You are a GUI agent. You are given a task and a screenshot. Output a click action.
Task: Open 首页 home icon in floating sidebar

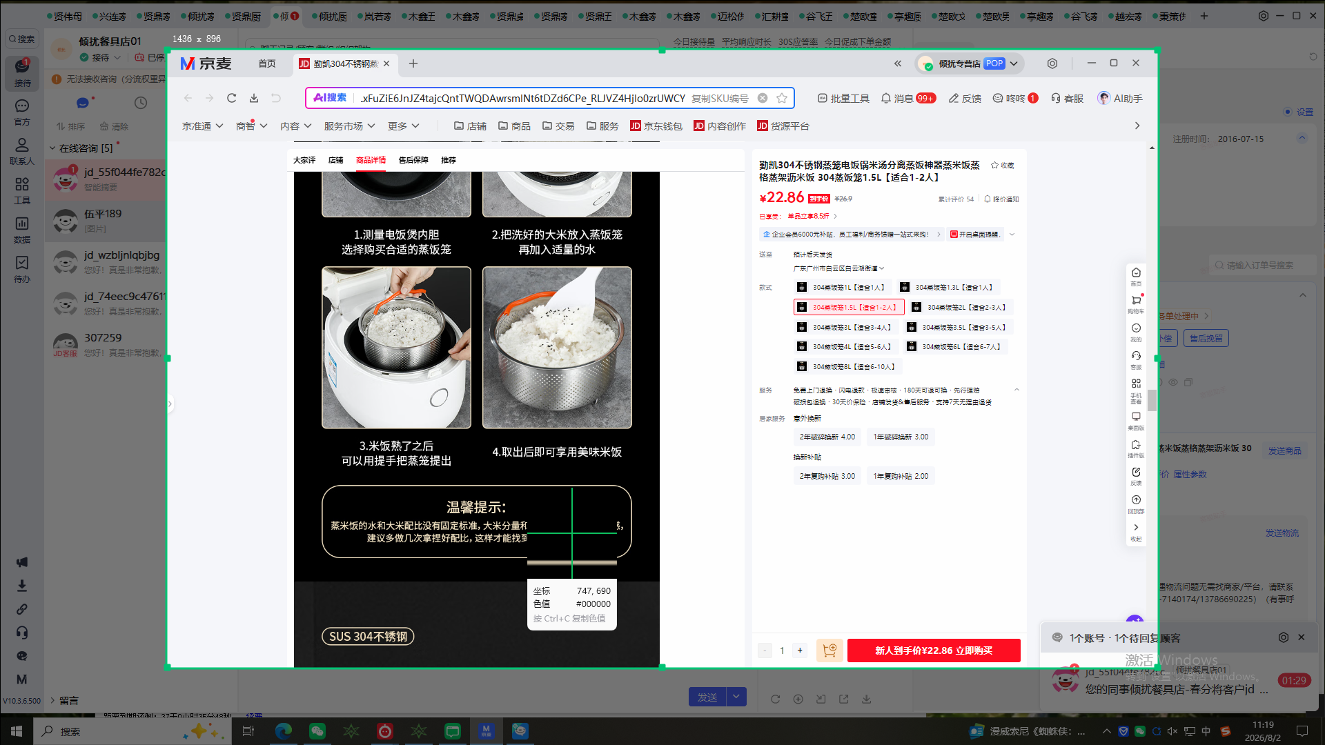(1136, 276)
